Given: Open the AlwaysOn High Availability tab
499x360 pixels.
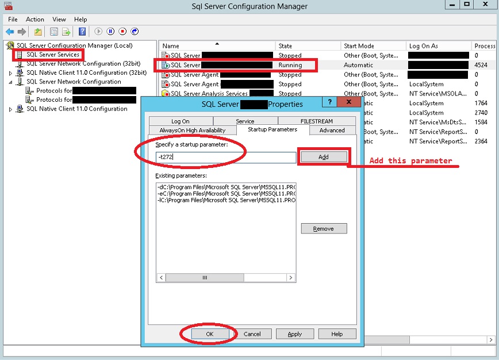Looking at the screenshot, I should pyautogui.click(x=193, y=130).
